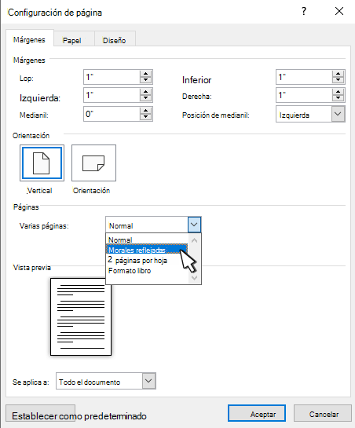Expand the Se aplica a dropdown
The height and width of the screenshot is (428, 355).
click(148, 381)
